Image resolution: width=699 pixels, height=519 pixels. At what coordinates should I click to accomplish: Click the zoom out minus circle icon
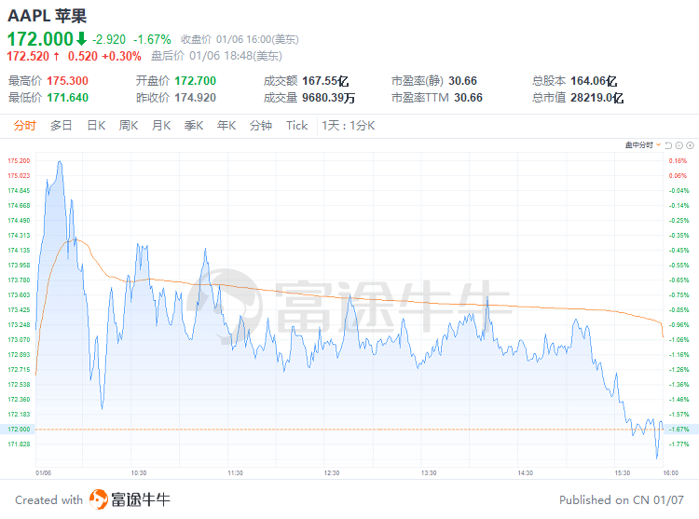click(678, 145)
